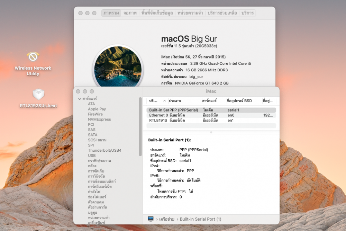
Task: Click the macOS Big Sur artwork in About window
Action: 118,67
